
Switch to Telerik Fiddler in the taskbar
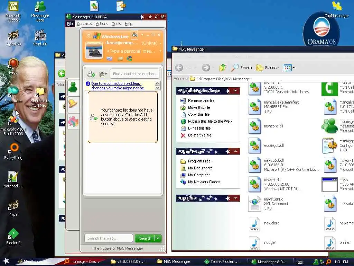222,261
